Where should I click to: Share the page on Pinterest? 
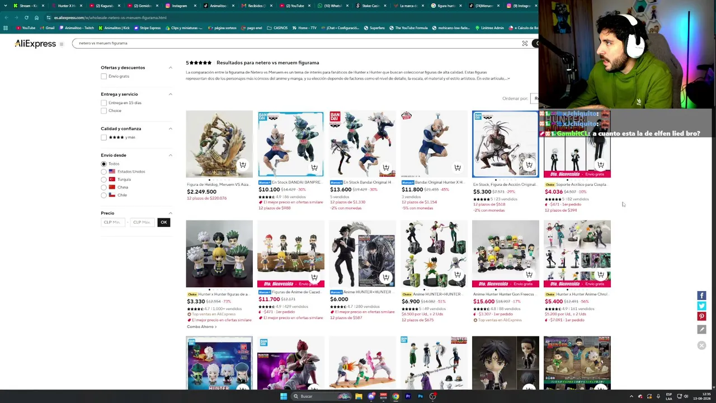[x=701, y=317]
